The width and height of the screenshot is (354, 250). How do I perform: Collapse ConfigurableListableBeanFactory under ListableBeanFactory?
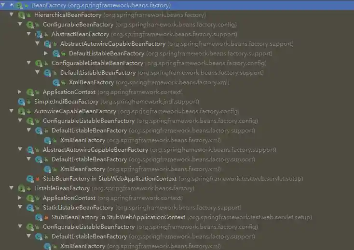coord(20,226)
